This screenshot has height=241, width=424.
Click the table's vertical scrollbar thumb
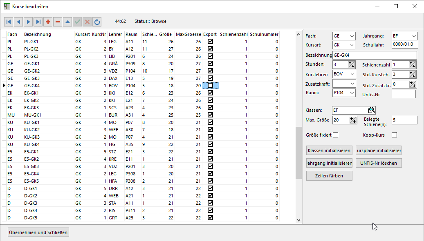pyautogui.click(x=298, y=153)
